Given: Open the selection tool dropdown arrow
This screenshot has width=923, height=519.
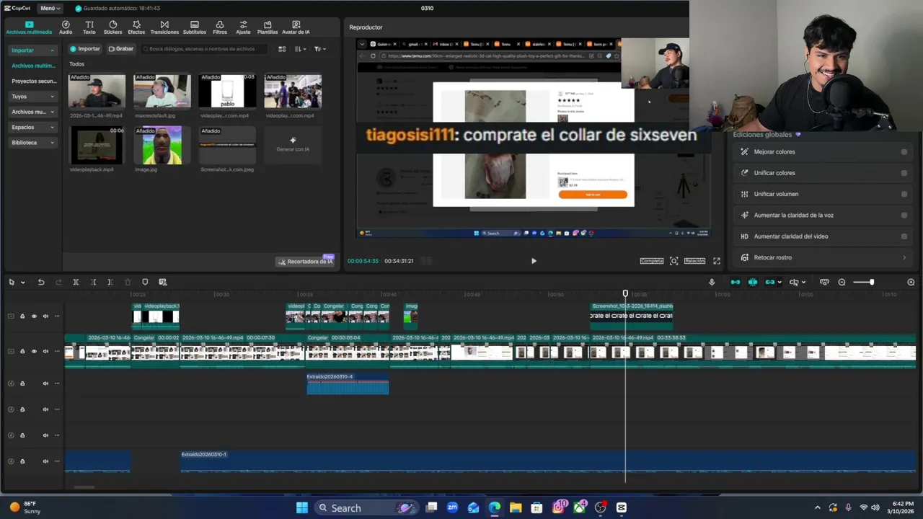Looking at the screenshot, I should pyautogui.click(x=22, y=283).
